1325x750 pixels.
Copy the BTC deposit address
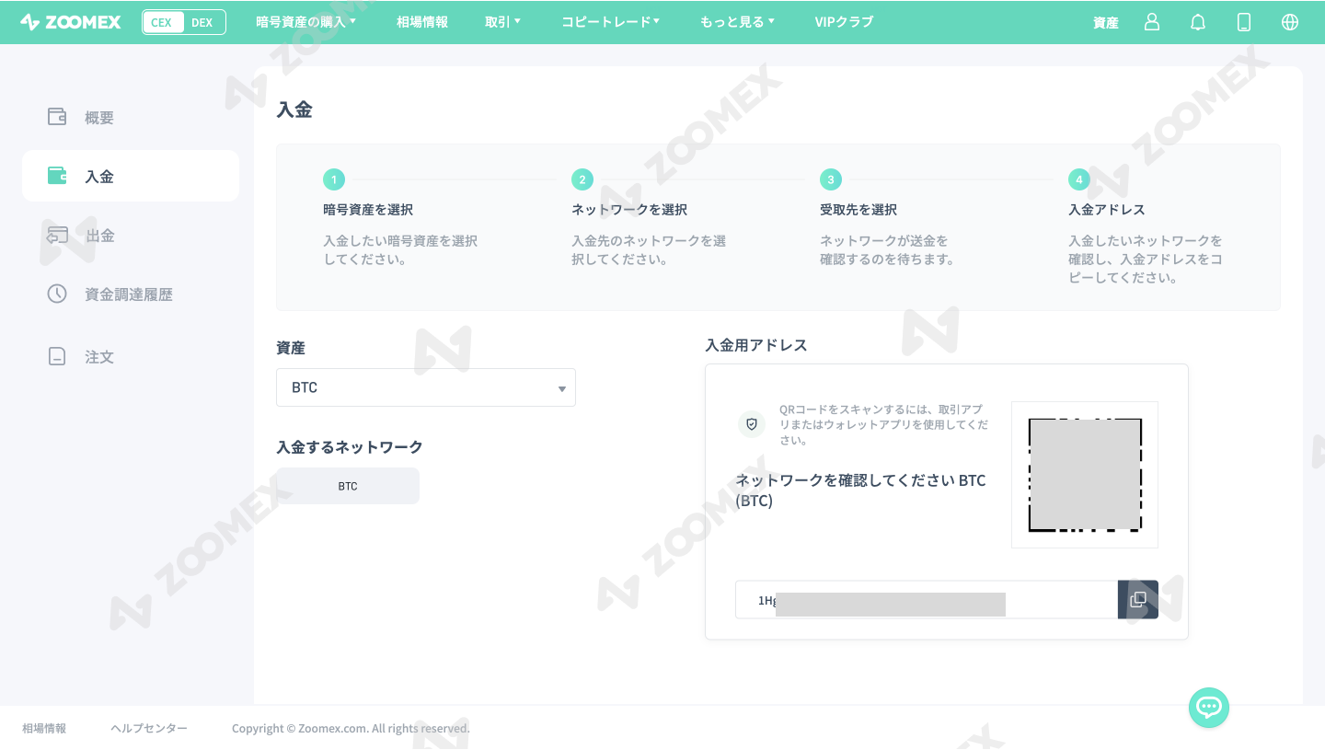click(x=1138, y=599)
